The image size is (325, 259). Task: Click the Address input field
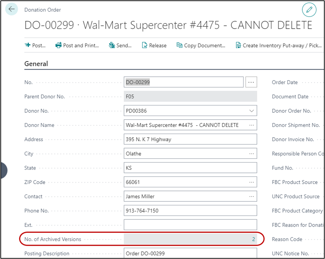[190, 139]
